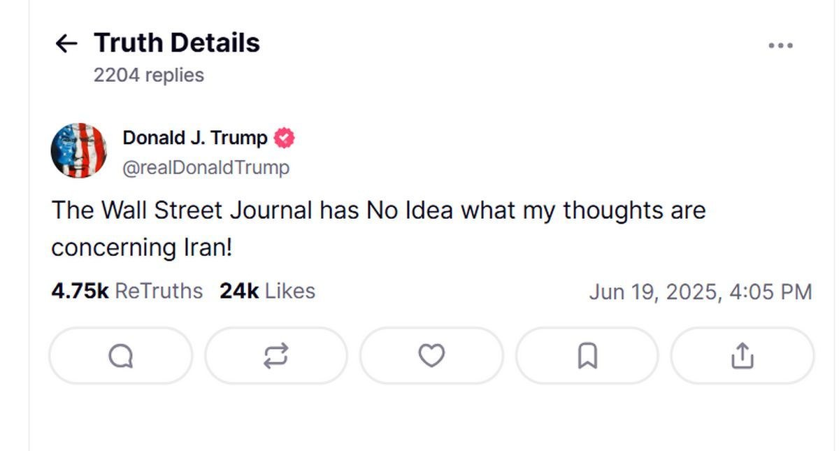Image resolution: width=839 pixels, height=451 pixels.
Task: Open Donald J. Trump display name link
Action: 195,138
